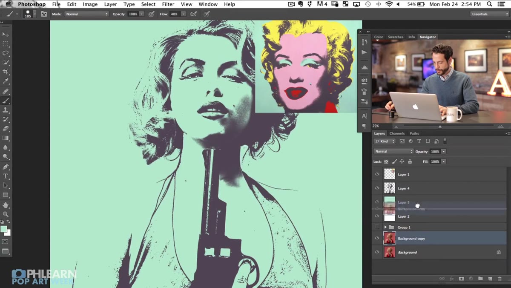
Task: Switch to the Paths tab
Action: pos(414,133)
